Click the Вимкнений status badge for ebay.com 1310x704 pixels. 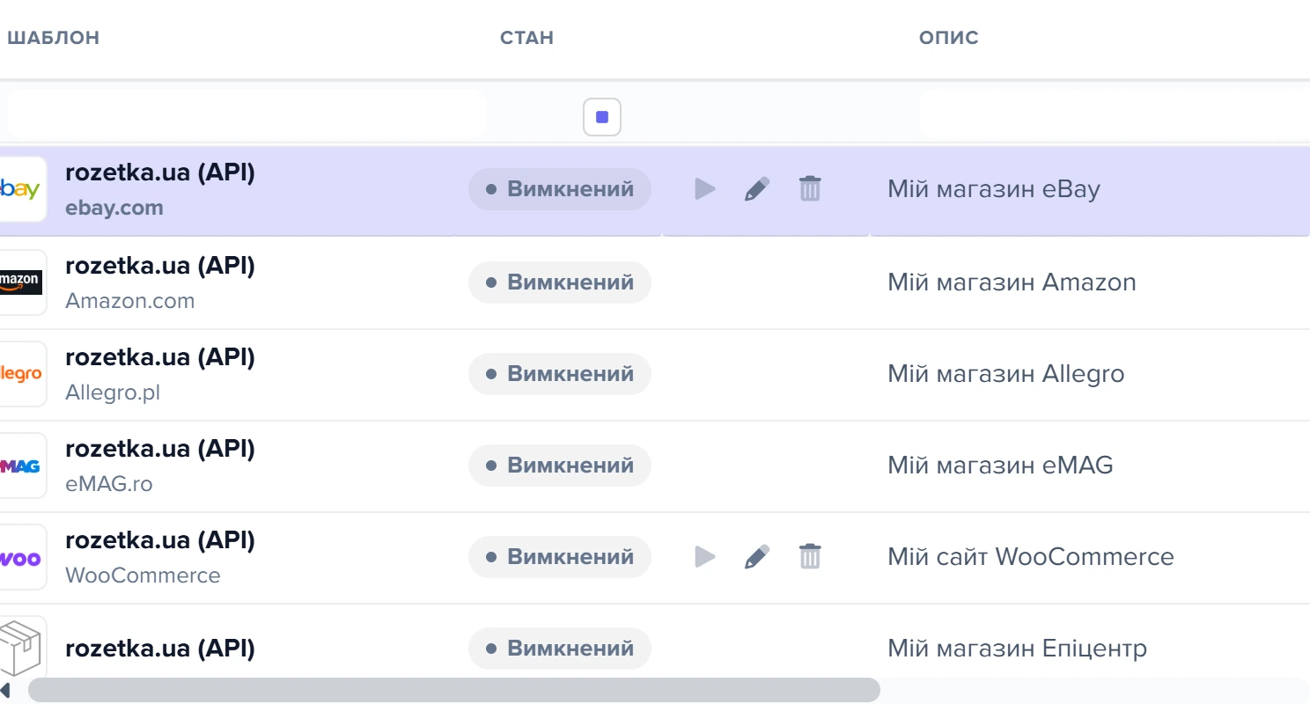click(x=560, y=189)
